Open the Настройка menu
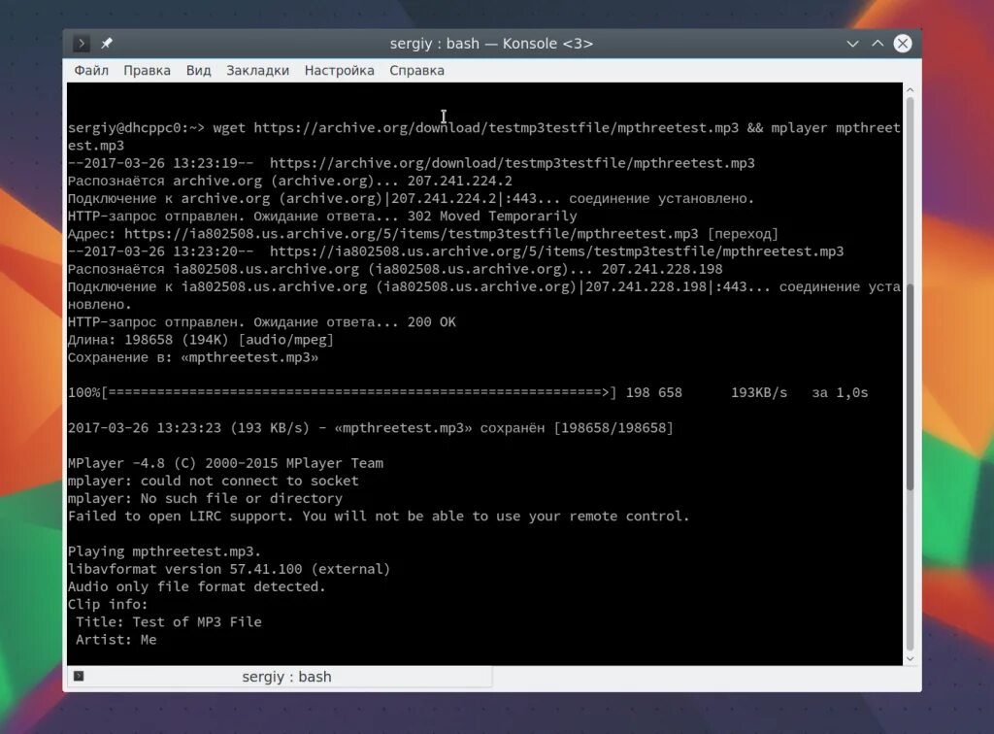Viewport: 994px width, 734px height. [339, 70]
